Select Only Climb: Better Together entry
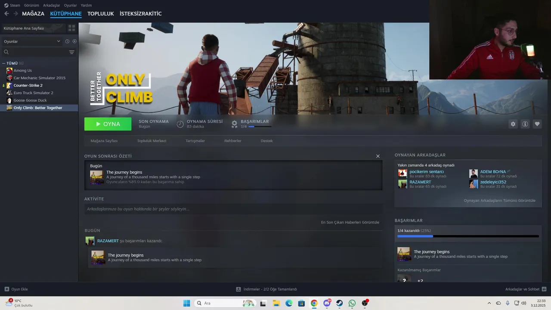This screenshot has width=551, height=310. pos(38,108)
